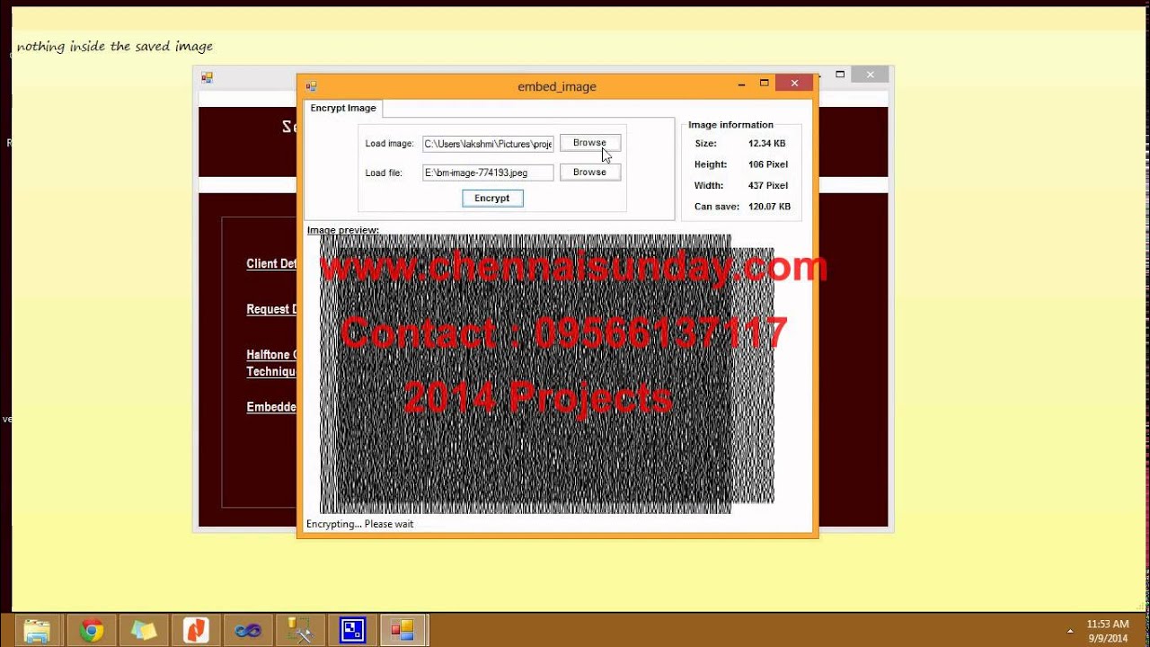The width and height of the screenshot is (1150, 647).
Task: Click the encrypted image preview
Action: tap(547, 374)
